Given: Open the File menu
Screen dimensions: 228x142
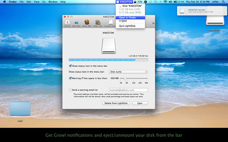Looking at the screenshot, I should (x=22, y=2).
